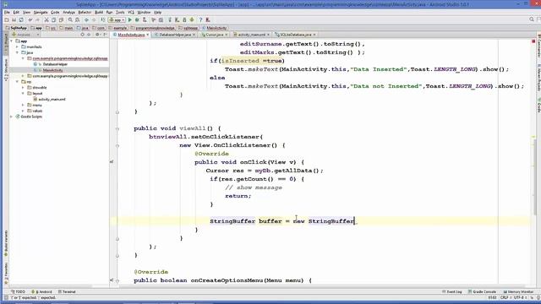Expand the menu folder in res
The width and height of the screenshot is (541, 304).
tap(24, 105)
